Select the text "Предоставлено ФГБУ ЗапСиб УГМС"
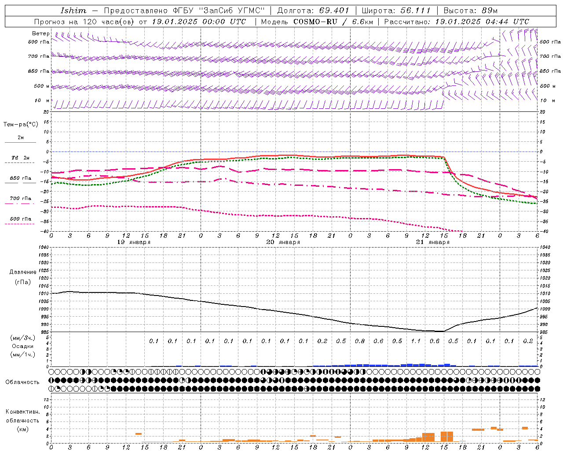Screen dimensions: 563x451 pyautogui.click(x=184, y=11)
